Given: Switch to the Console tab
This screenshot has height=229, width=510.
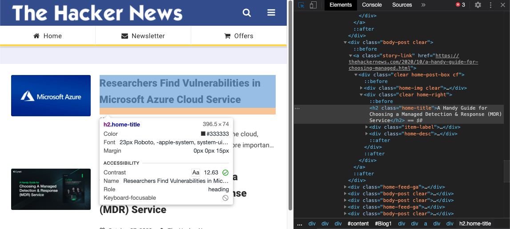Looking at the screenshot, I should tap(372, 5).
